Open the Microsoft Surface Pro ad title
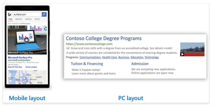This screenshot has width=212, height=106. (20, 57)
